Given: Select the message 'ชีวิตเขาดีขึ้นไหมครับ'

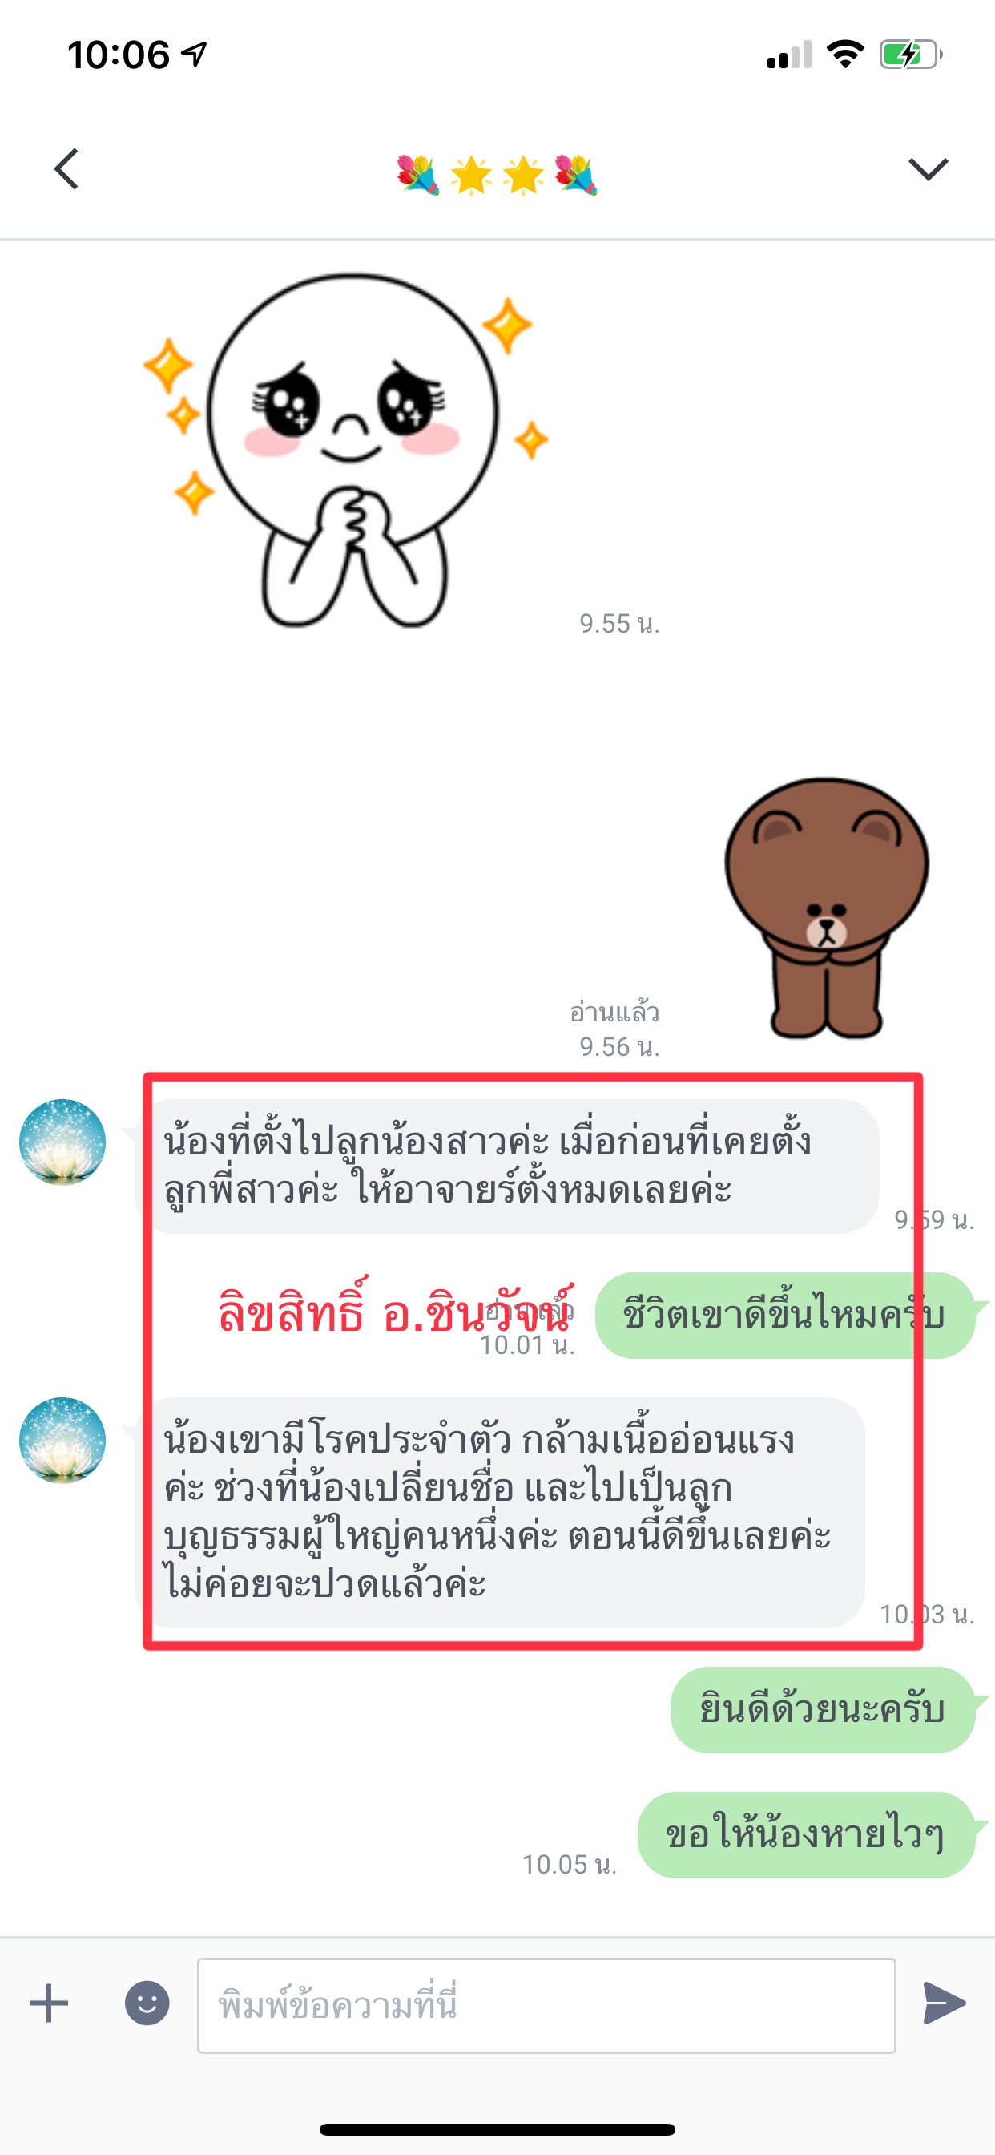Looking at the screenshot, I should click(x=785, y=1315).
